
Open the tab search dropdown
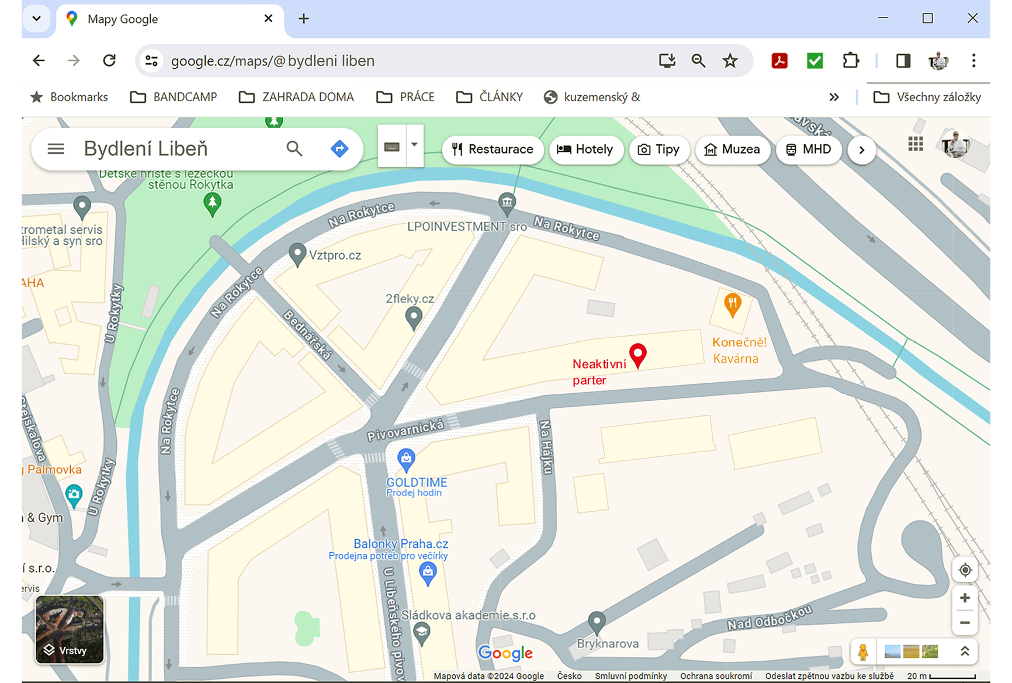[x=37, y=19]
